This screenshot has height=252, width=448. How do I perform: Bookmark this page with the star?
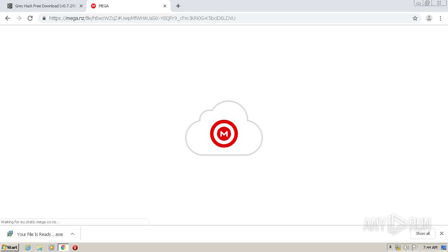coord(415,18)
